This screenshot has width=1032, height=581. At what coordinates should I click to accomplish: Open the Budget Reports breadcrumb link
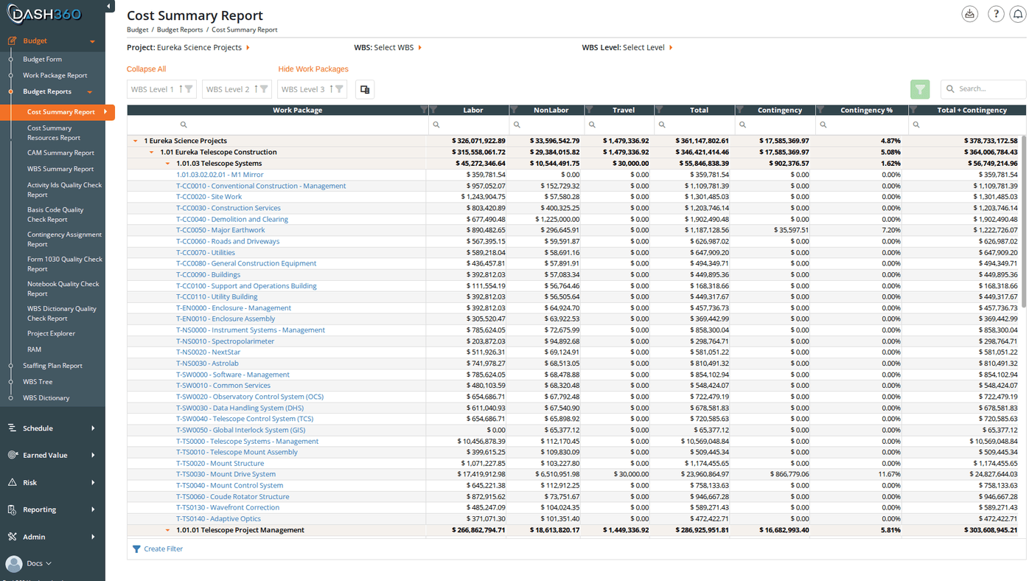pyautogui.click(x=180, y=29)
